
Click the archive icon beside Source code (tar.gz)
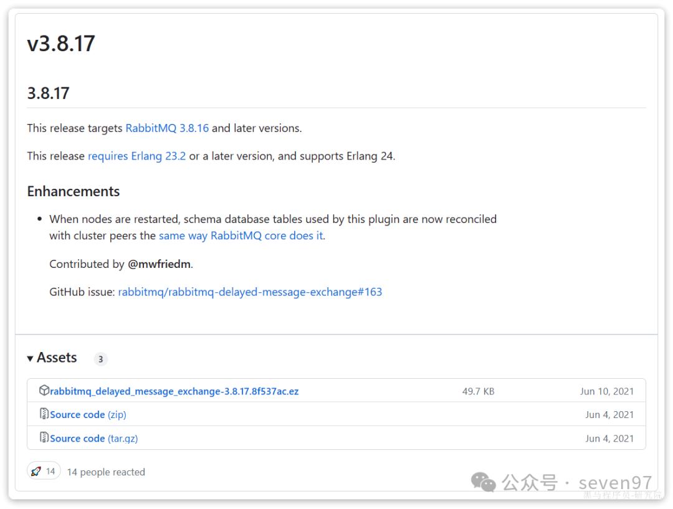(x=44, y=437)
